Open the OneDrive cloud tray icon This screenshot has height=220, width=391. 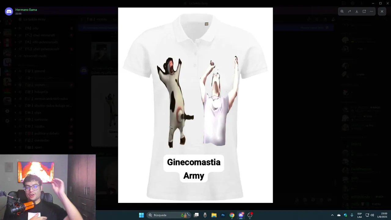point(339,215)
